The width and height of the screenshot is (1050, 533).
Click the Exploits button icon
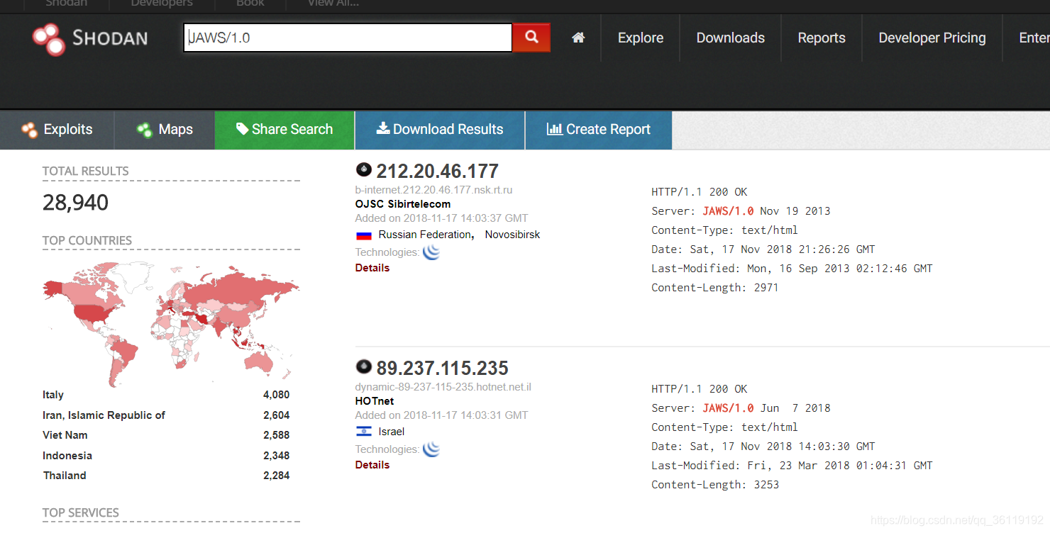(x=29, y=130)
